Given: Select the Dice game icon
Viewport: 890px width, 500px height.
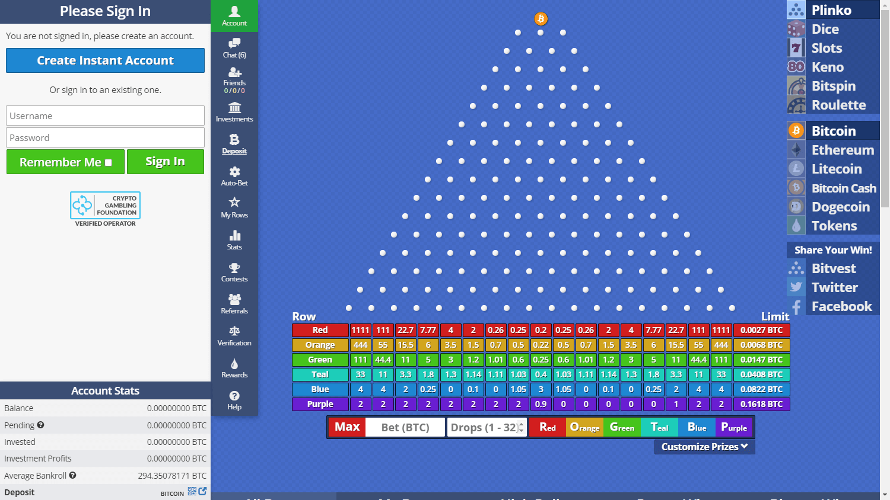Looking at the screenshot, I should click(796, 28).
